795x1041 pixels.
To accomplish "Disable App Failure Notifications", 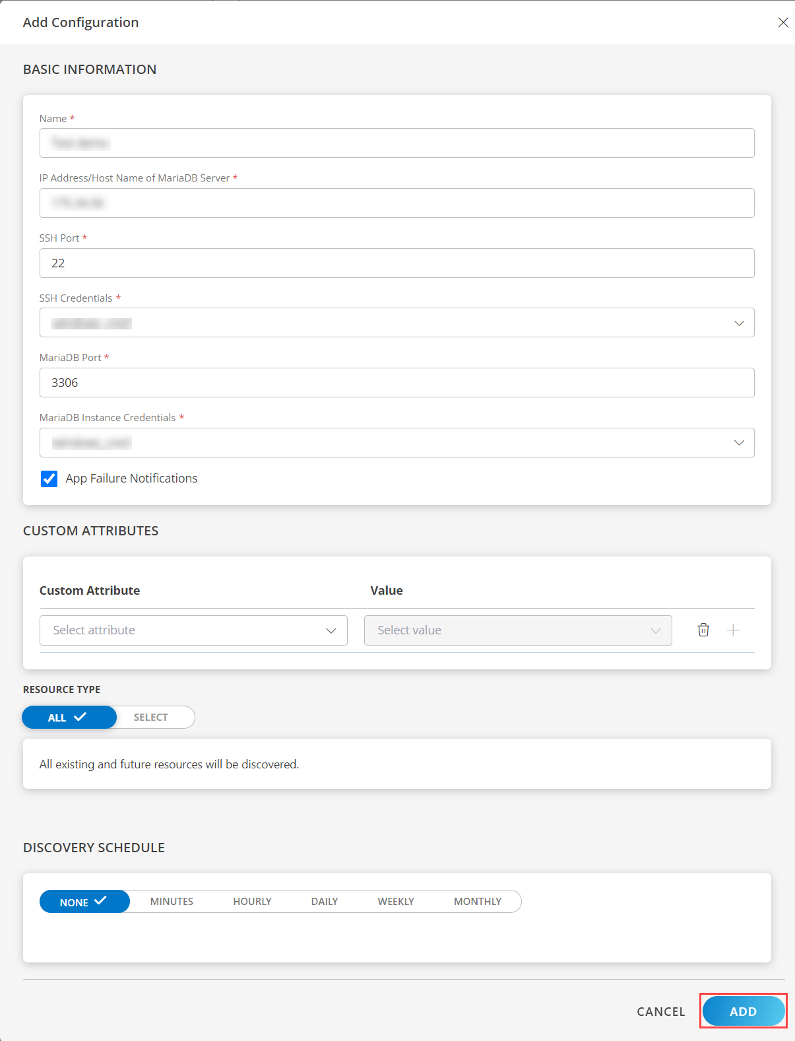I will [x=49, y=479].
